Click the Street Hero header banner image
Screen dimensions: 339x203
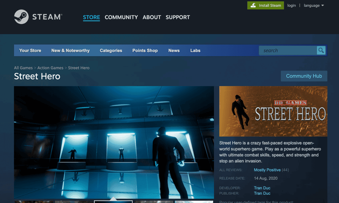pos(273,111)
